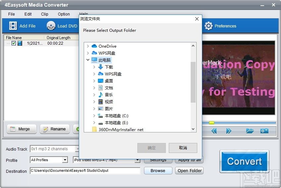The width and height of the screenshot is (281, 188).
Task: Click the nested WPS网盘 cloud icon under 此电脑
Action: click(x=101, y=74)
